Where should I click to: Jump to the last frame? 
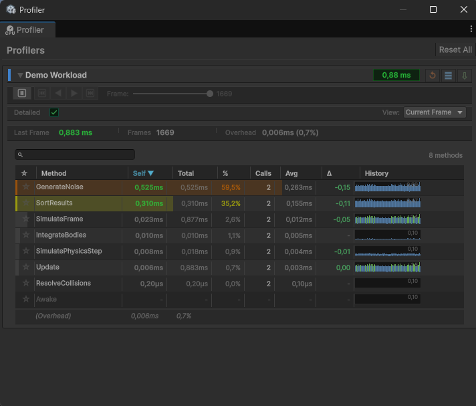coord(90,93)
